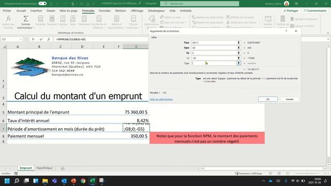Click the horizontal sheet scrollbar
Image resolution: width=331 pixels, height=186 pixels.
coord(264,168)
